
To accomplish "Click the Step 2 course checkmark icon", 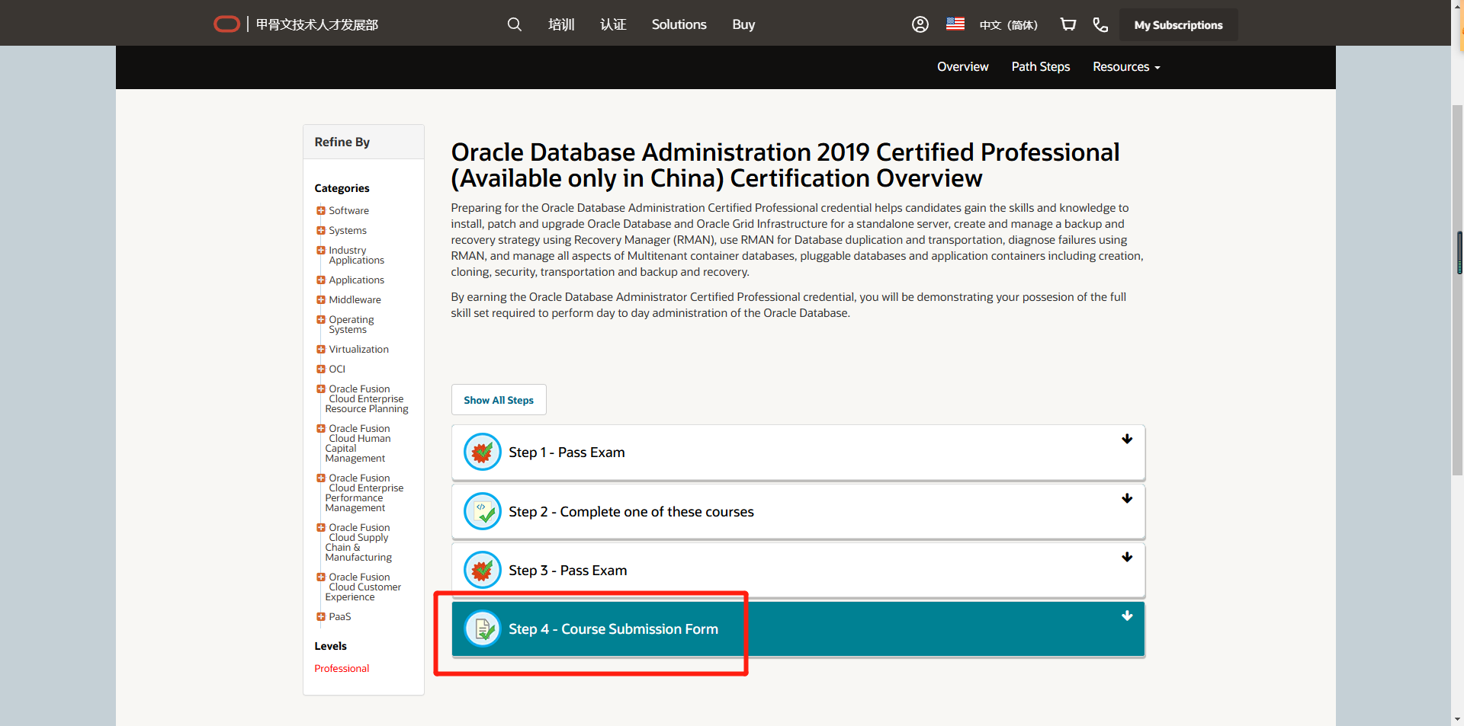I will 482,511.
